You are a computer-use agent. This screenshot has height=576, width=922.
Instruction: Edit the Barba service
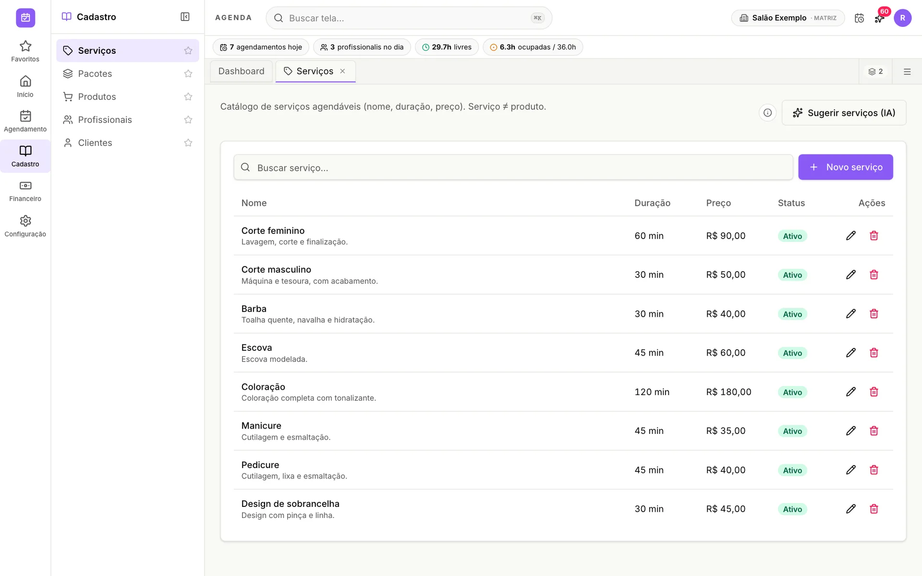[x=850, y=314]
